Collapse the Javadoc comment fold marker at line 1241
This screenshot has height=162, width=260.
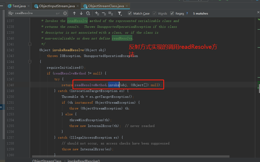click(x=30, y=44)
